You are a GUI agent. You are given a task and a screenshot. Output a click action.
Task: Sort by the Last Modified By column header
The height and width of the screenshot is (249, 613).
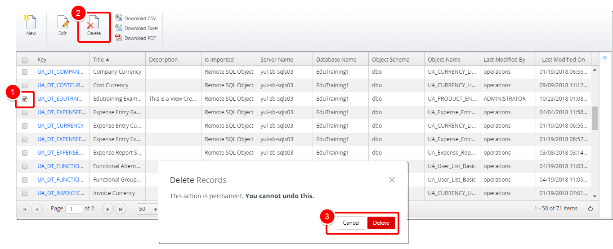(508, 59)
